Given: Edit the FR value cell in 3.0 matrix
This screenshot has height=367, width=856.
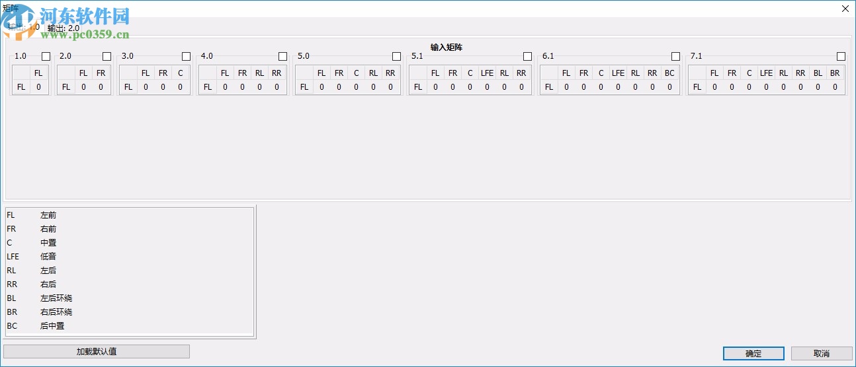Looking at the screenshot, I should click(163, 87).
